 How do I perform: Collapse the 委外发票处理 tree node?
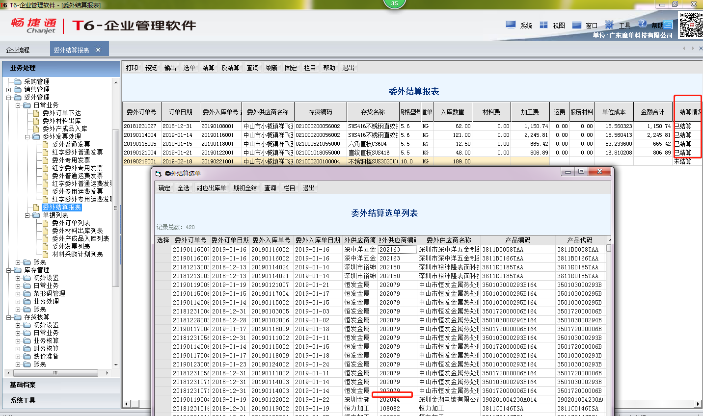coord(27,137)
